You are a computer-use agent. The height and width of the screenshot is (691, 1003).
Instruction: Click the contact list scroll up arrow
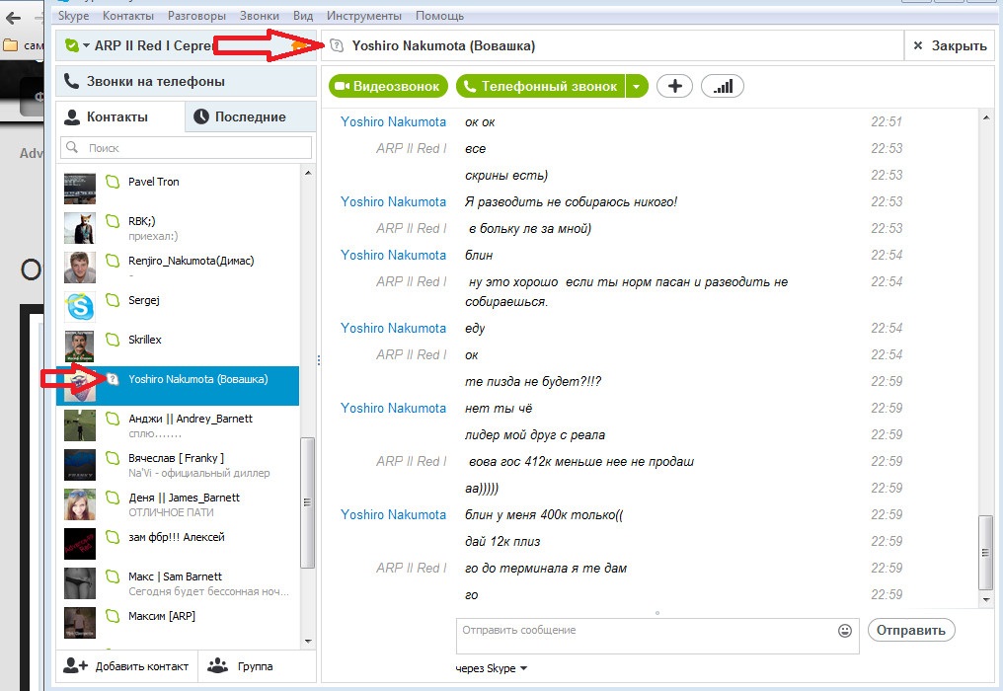point(308,173)
